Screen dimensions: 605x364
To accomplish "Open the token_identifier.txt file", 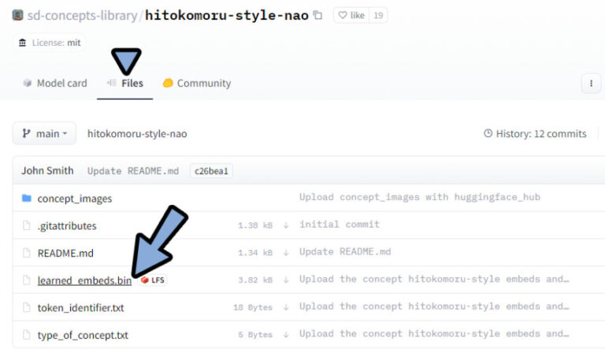I will tap(80, 307).
